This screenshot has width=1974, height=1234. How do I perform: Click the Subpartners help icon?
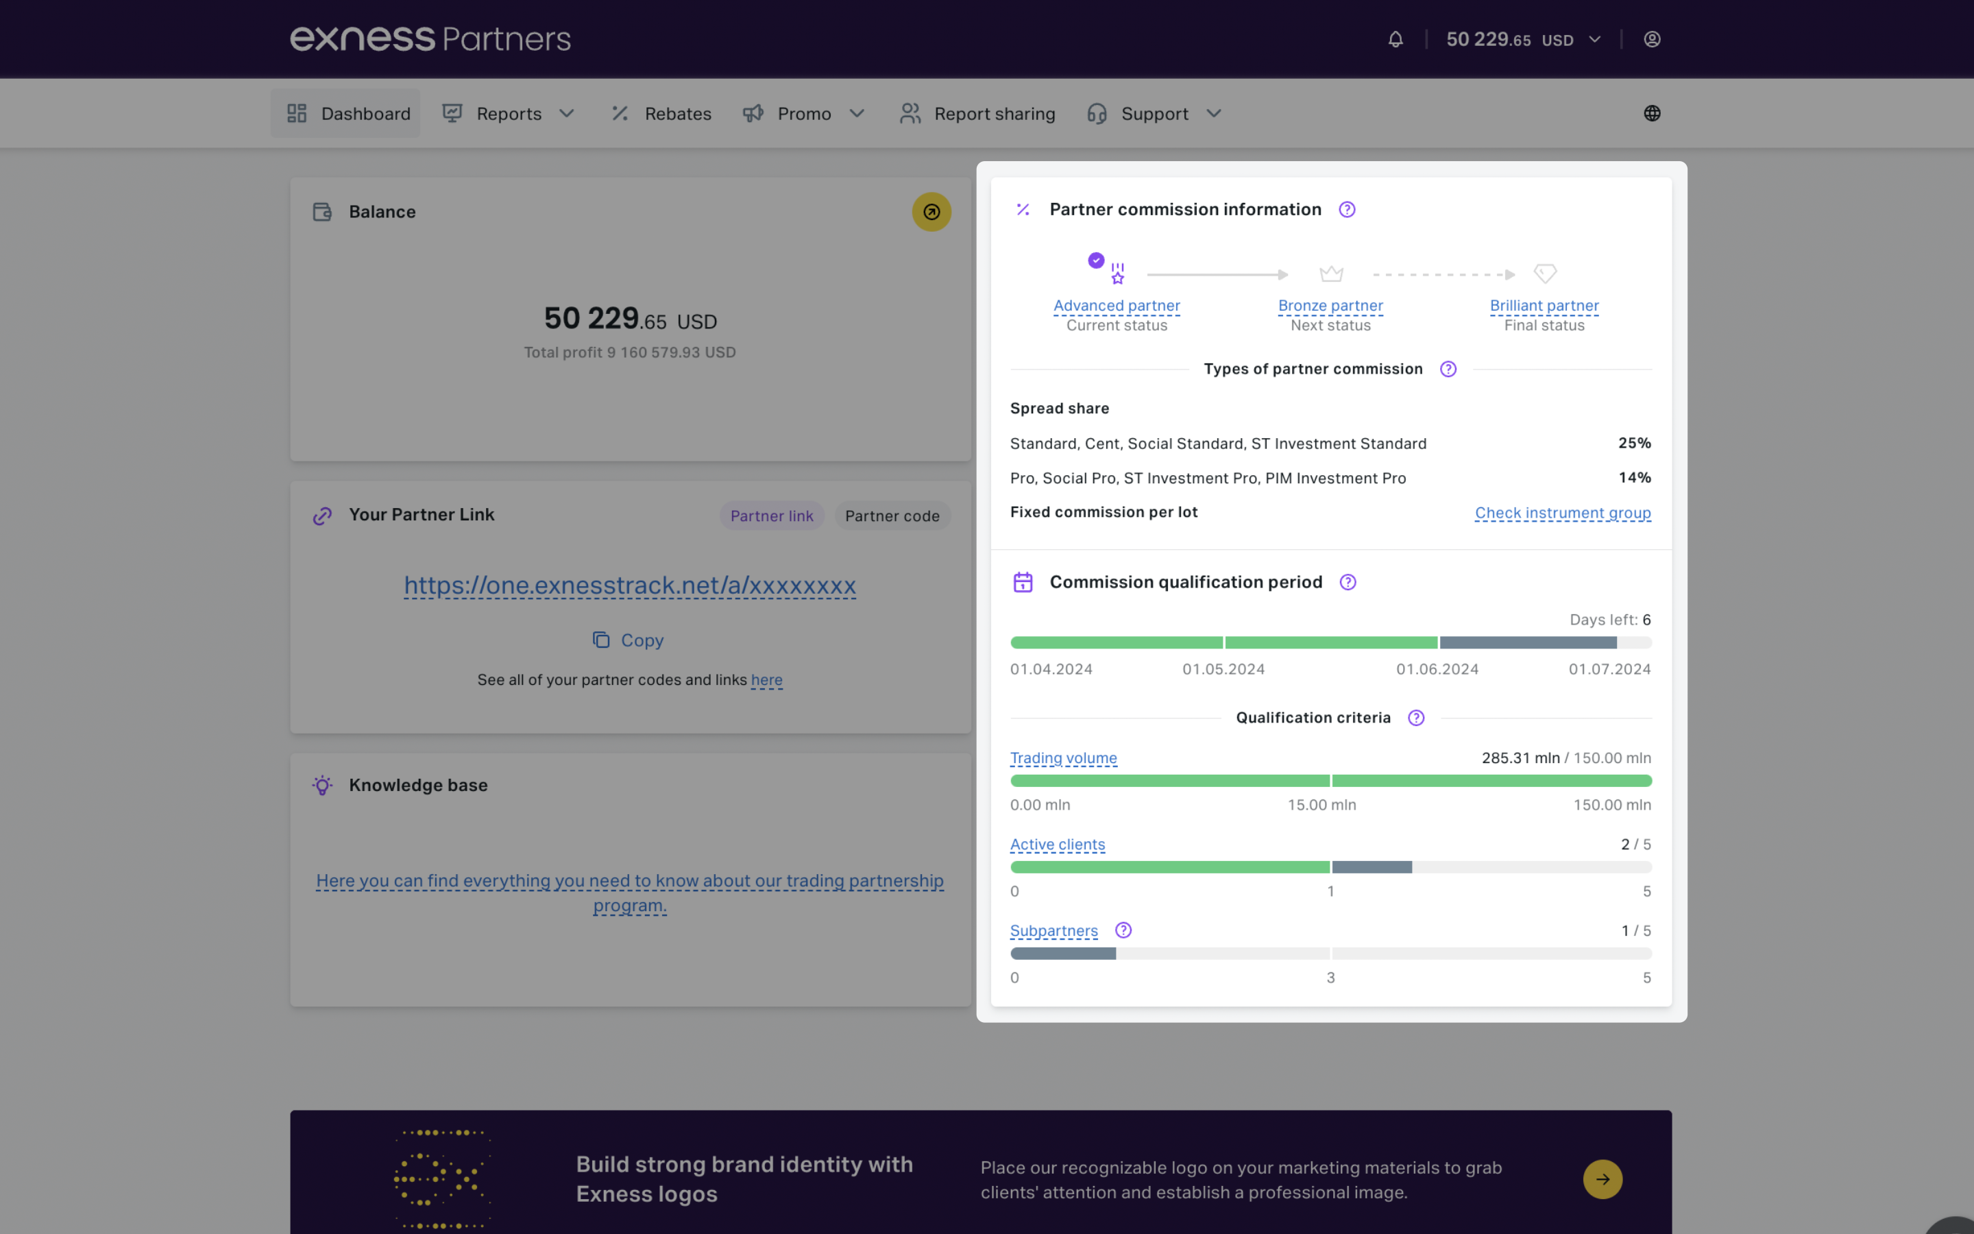click(1123, 930)
